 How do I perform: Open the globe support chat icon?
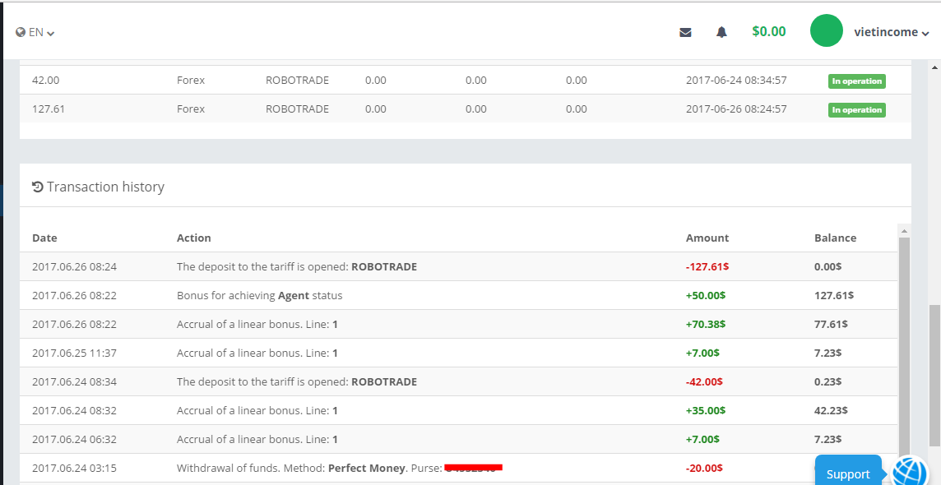tap(911, 473)
